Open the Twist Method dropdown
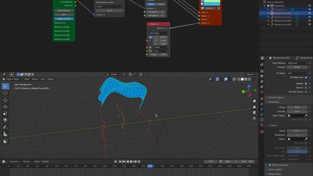This screenshot has width=313, height=176. tap(297, 63)
